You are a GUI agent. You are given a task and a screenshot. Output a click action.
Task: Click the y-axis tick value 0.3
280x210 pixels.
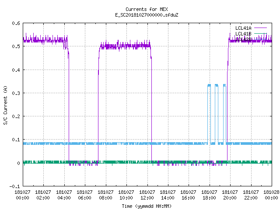pyautogui.click(x=16, y=93)
